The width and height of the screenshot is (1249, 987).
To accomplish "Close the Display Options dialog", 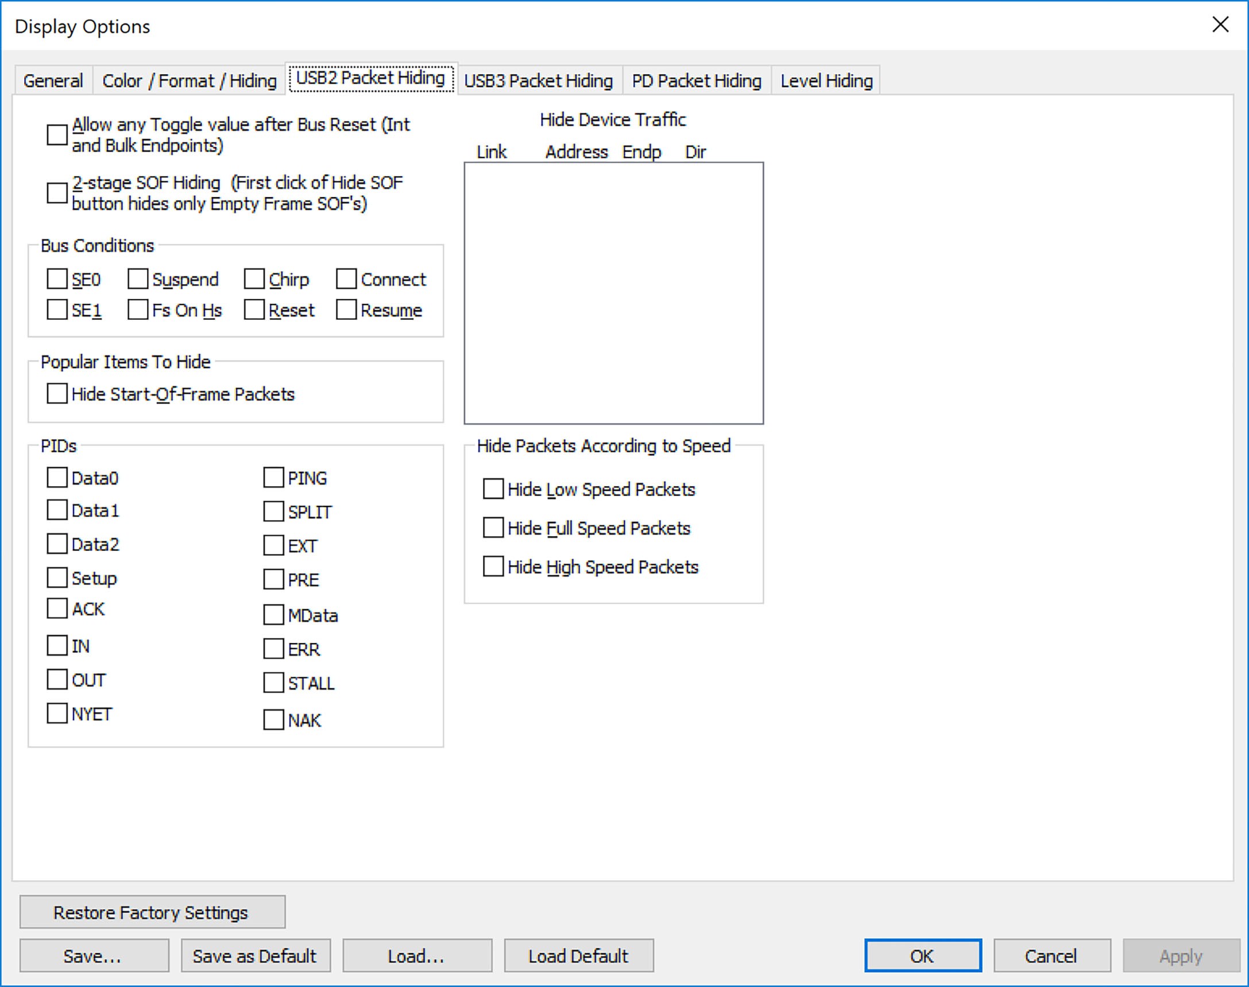I will click(1220, 25).
